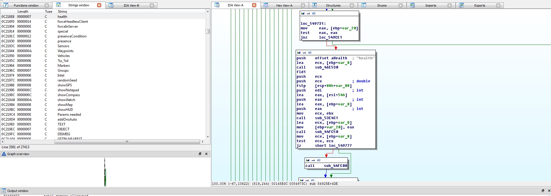Click middle icon of aHealth node header
This screenshot has height=196, width=551.
[x=304, y=53]
